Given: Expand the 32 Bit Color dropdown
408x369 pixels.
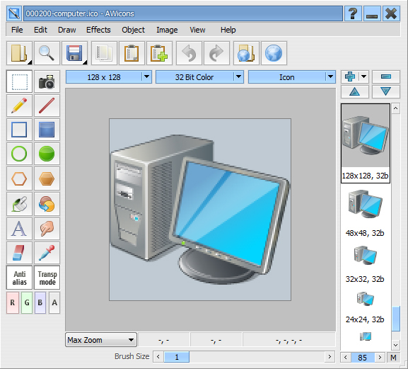Looking at the screenshot, I should click(x=199, y=77).
